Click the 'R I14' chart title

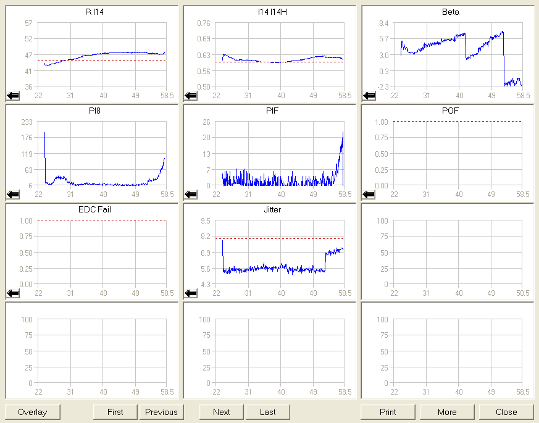[x=94, y=12]
